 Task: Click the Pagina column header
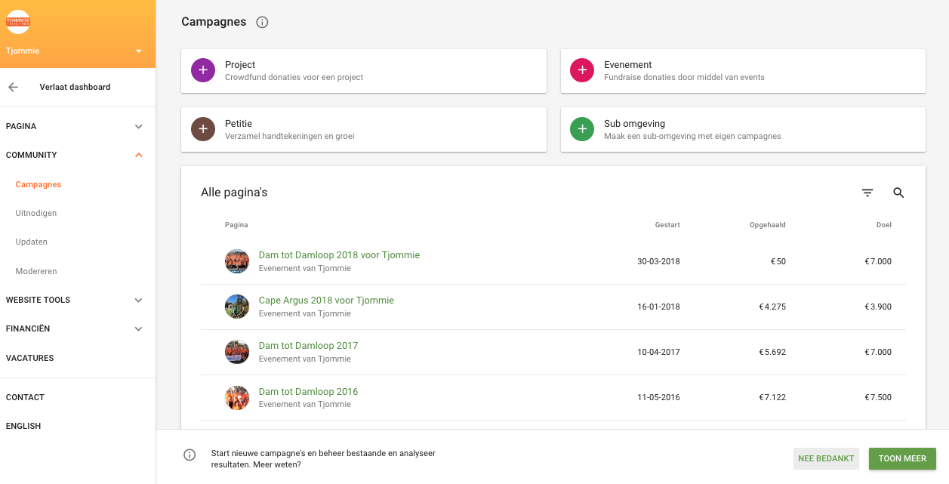pyautogui.click(x=236, y=225)
